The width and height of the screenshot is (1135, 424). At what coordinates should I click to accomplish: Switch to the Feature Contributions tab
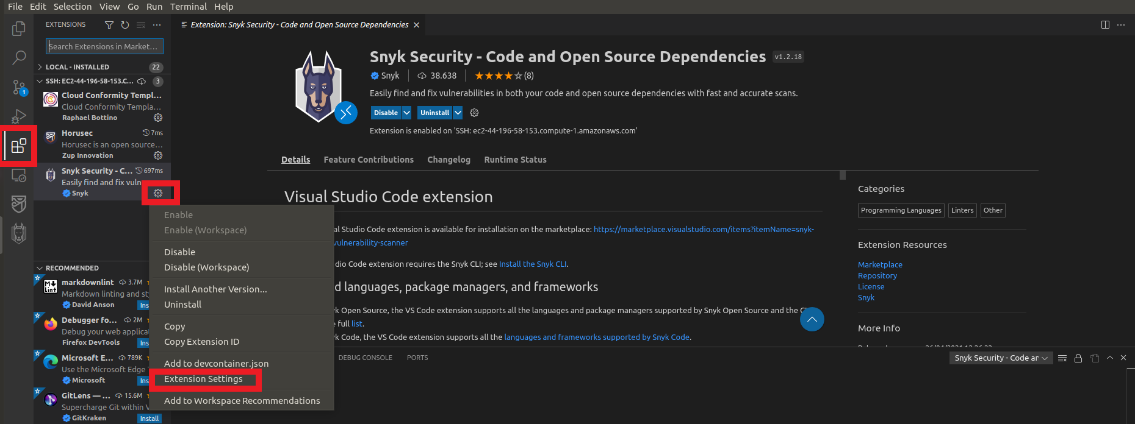tap(369, 160)
